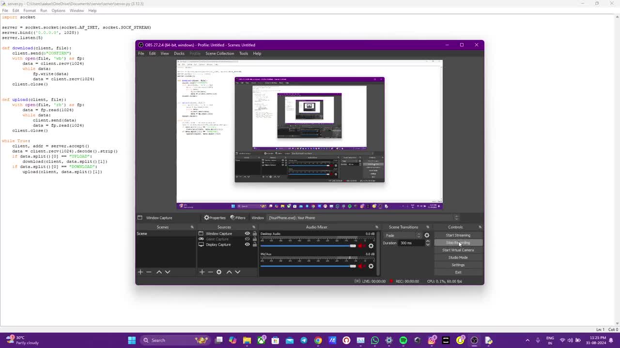Pop out the Scenes dock icon
The image size is (620, 348).
(192, 227)
